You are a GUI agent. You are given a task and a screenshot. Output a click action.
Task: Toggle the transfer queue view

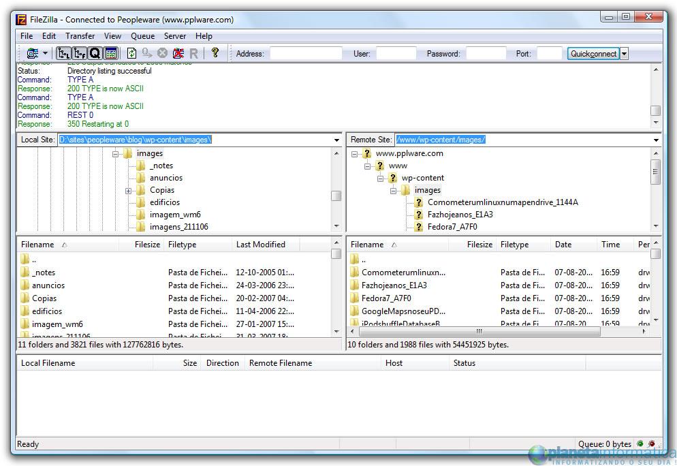(95, 53)
